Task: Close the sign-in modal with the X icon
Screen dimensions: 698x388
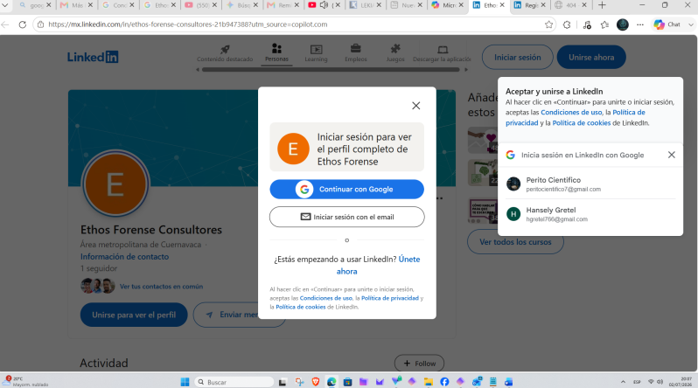Action: coord(415,106)
